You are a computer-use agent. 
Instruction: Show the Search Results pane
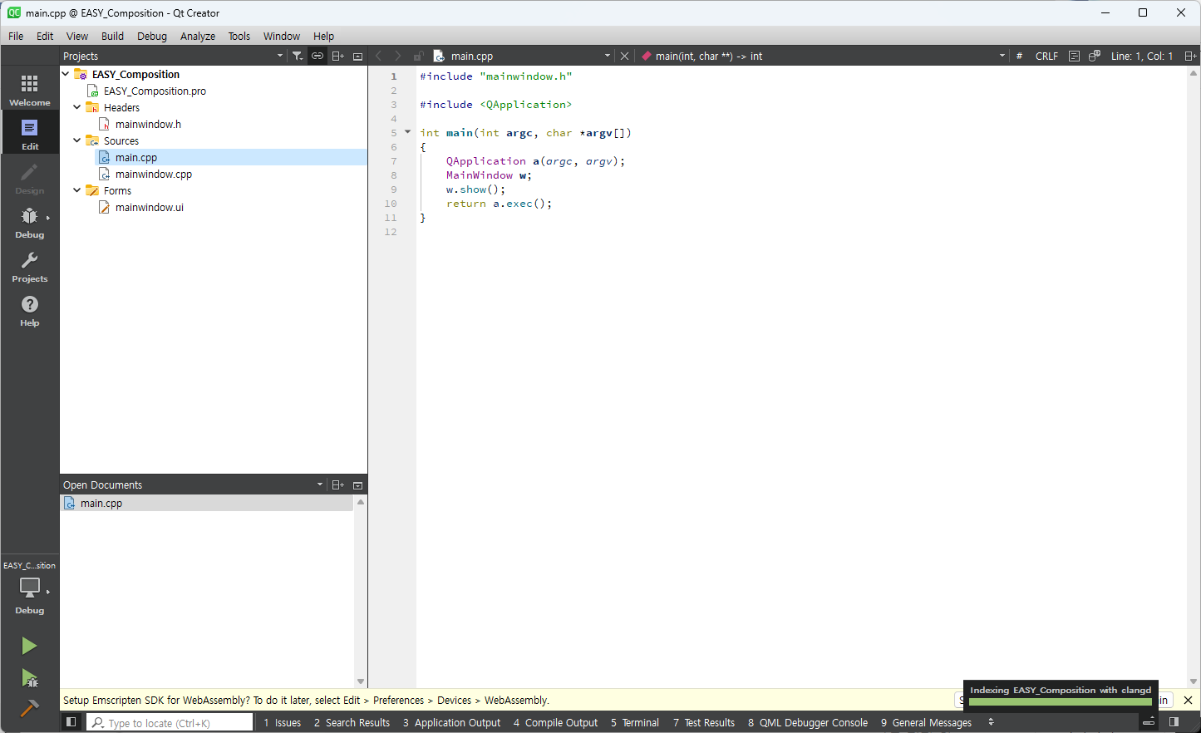point(352,722)
